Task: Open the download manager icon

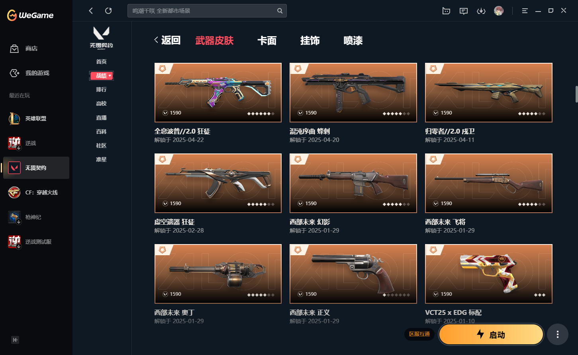Action: pyautogui.click(x=481, y=11)
